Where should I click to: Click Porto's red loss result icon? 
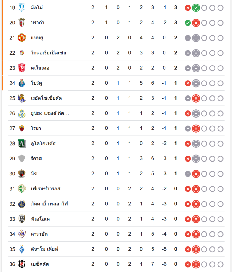[187, 83]
